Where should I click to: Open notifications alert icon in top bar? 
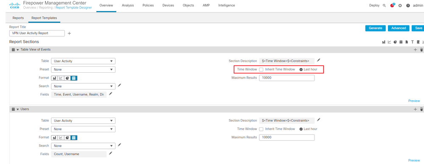click(392, 5)
